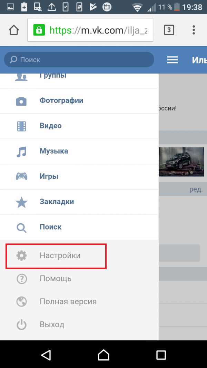207x368 pixels.
Task: Tap the Выход logout link
Action: [52, 325]
